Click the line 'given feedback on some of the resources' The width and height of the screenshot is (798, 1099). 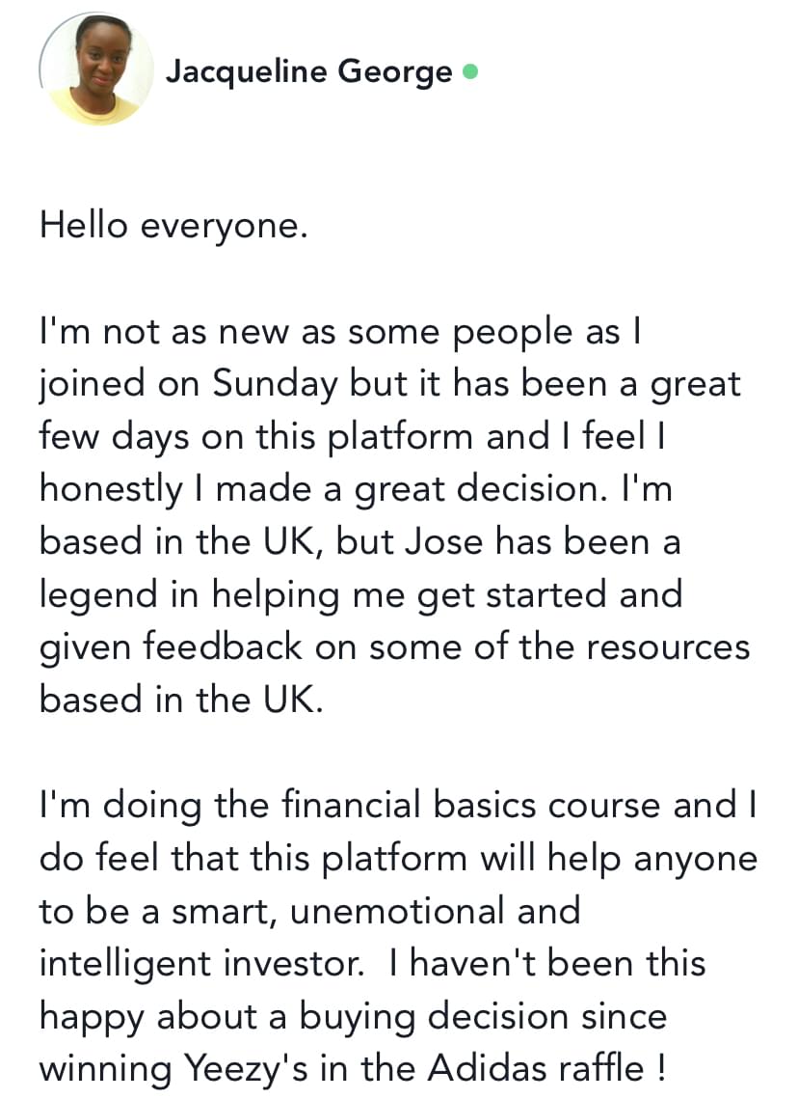pos(395,647)
